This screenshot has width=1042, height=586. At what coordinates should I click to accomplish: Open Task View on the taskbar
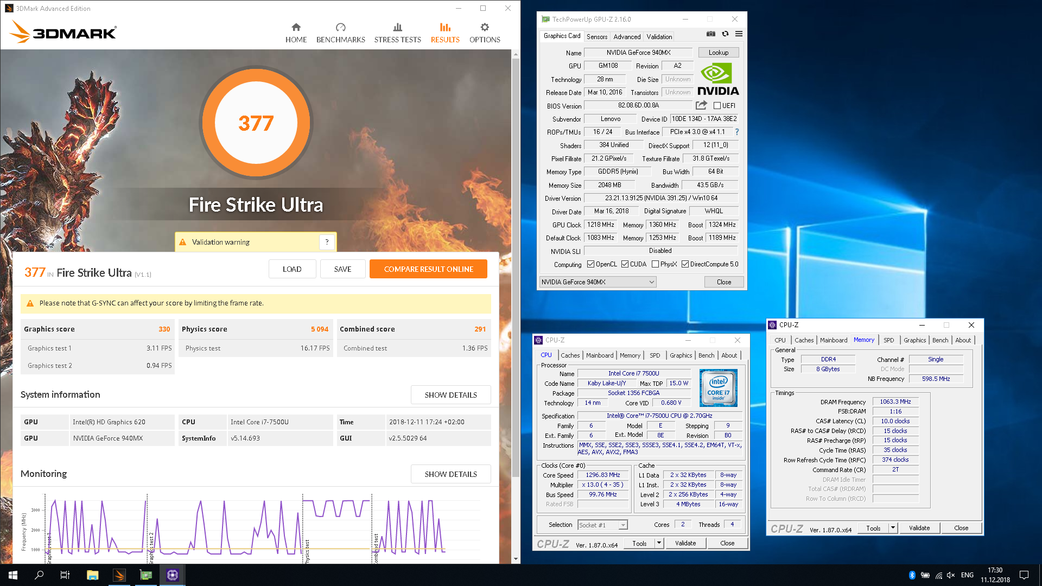click(x=65, y=575)
